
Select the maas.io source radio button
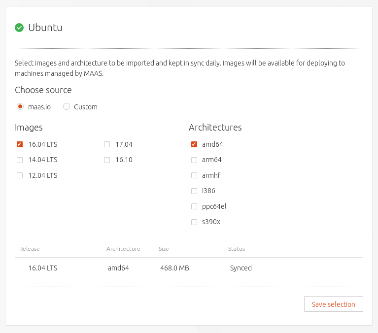(20, 106)
